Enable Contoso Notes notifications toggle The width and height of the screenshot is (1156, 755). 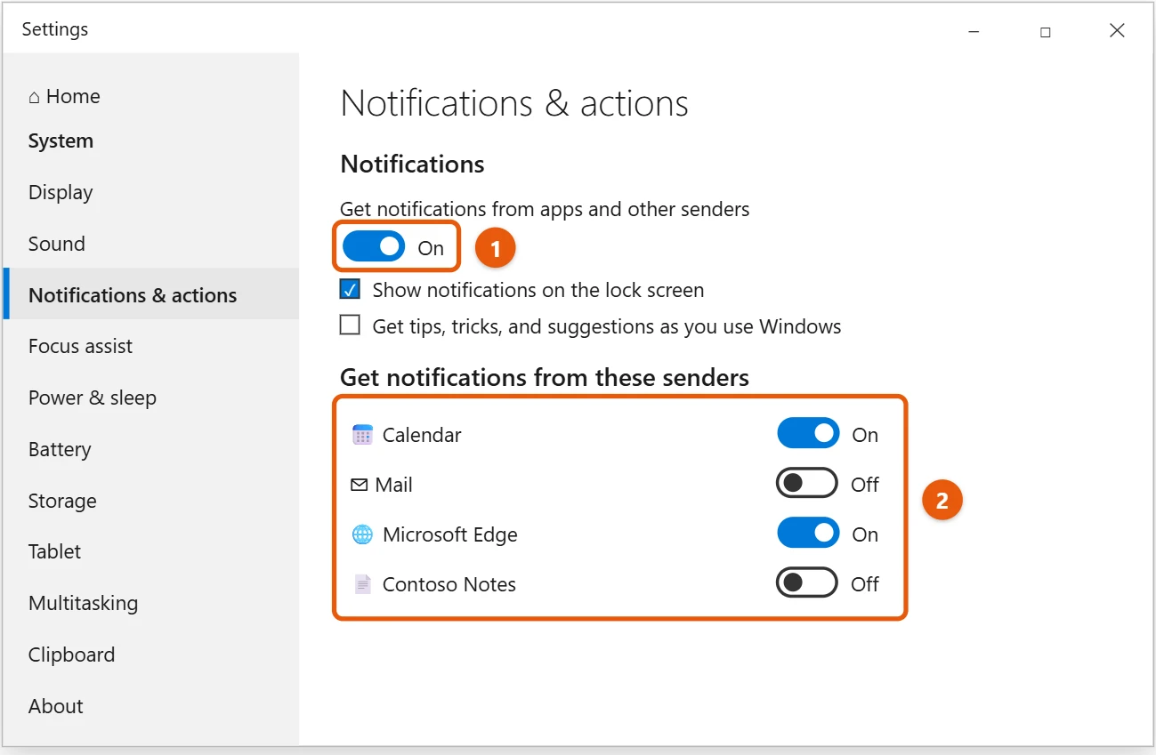[x=807, y=583]
